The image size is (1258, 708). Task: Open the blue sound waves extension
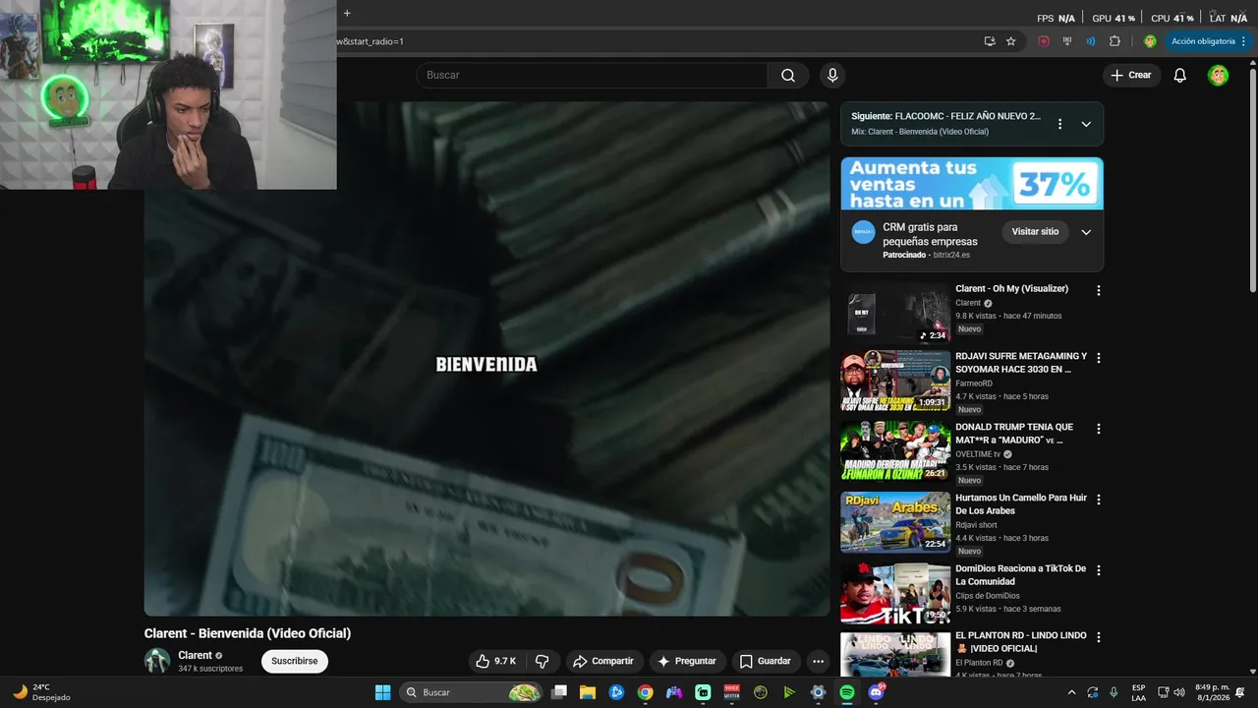pos(1091,41)
